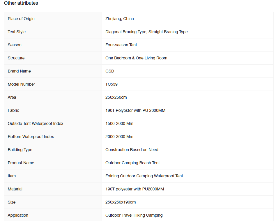276x221 pixels.
Task: Click the 'Outside Tent Waterproof Index' label
Action: tap(36, 124)
